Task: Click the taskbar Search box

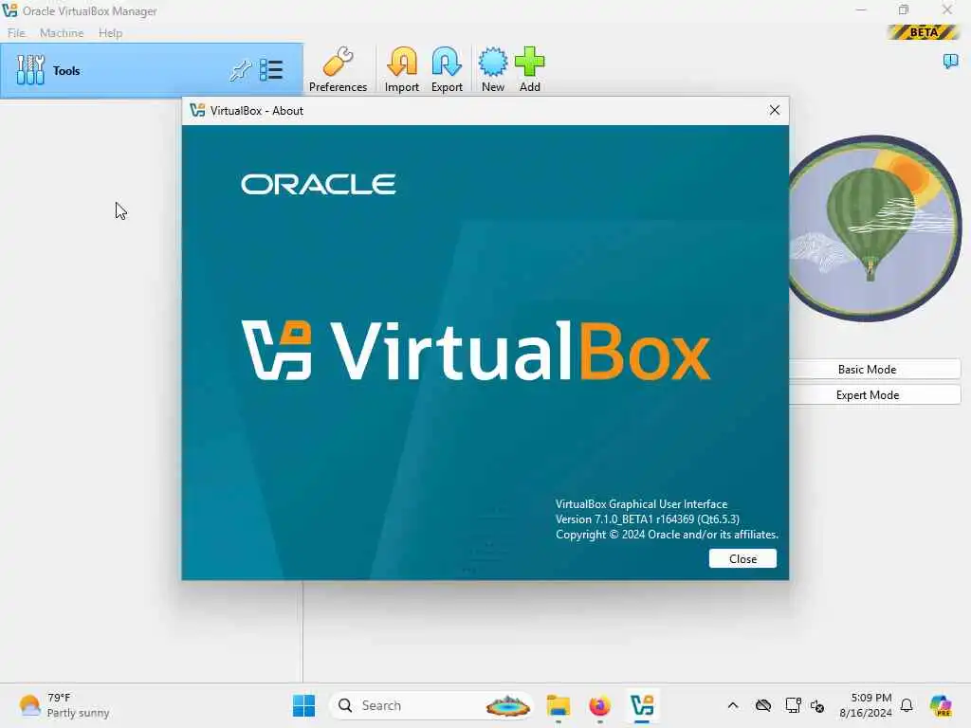Action: (x=431, y=705)
